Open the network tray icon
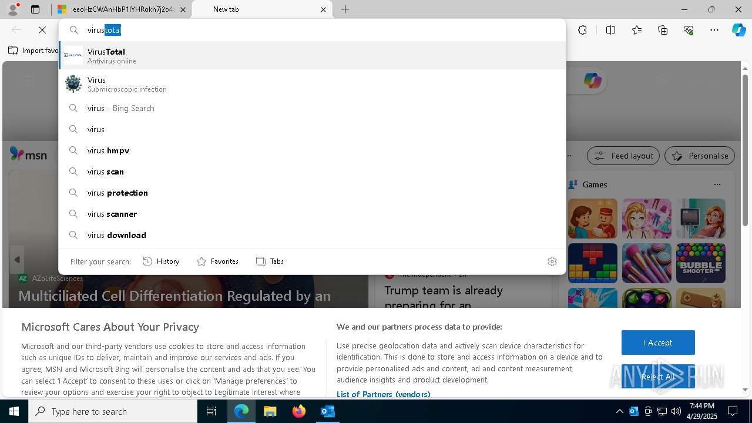 tap(662, 411)
